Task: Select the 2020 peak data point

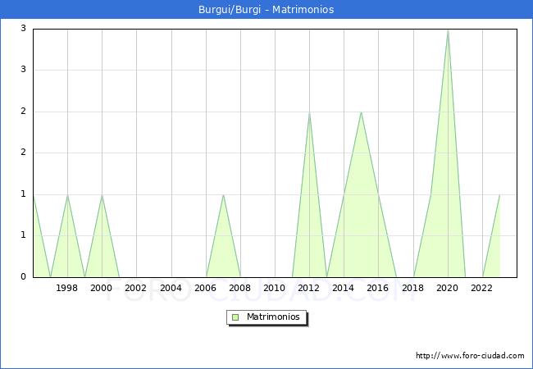Action: pyautogui.click(x=448, y=30)
